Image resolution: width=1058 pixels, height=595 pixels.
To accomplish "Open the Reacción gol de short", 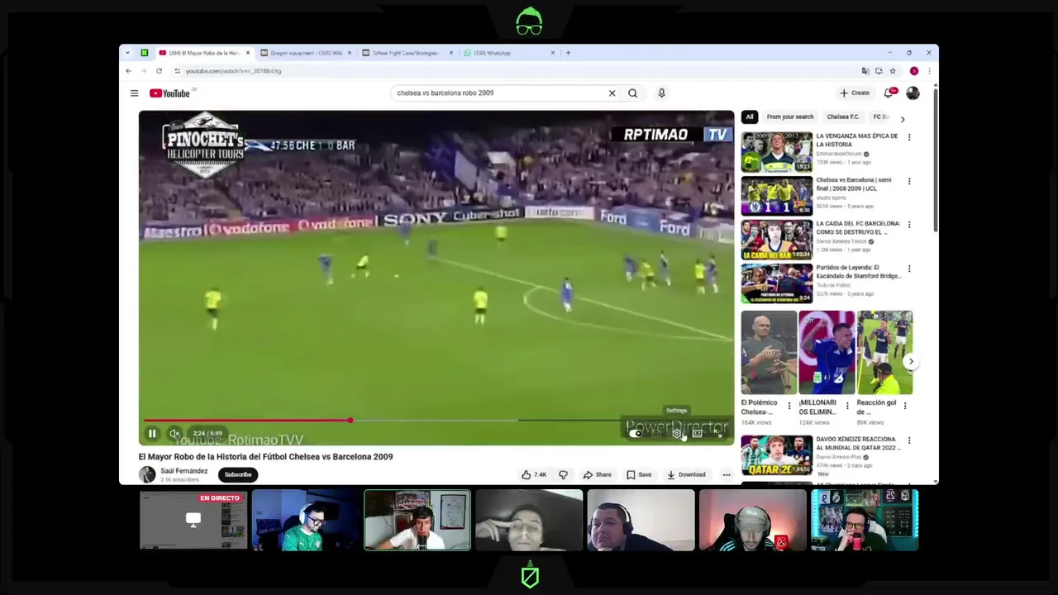I will [884, 353].
